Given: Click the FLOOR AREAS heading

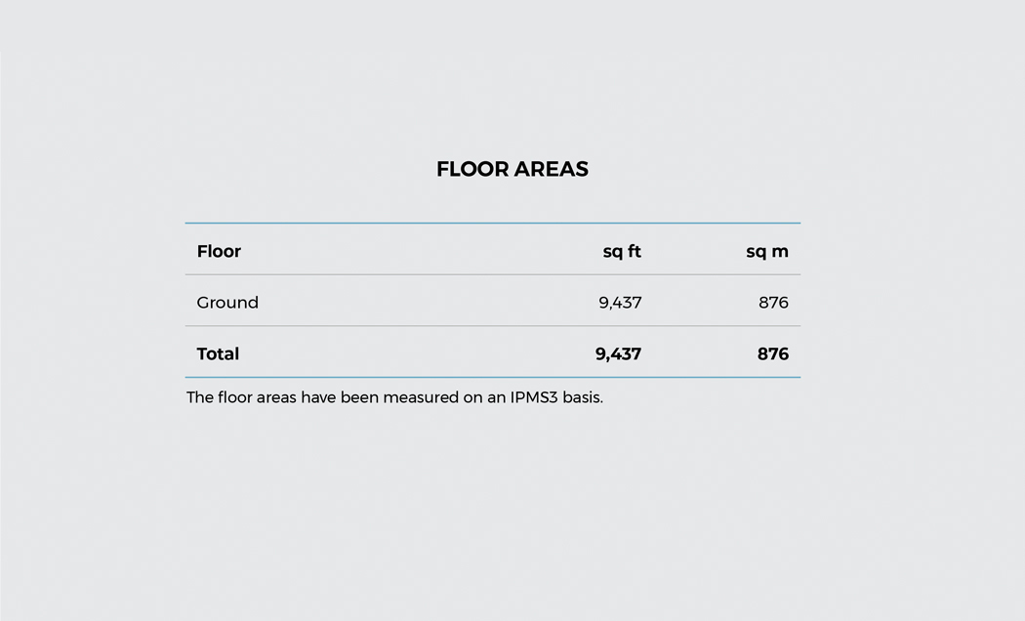Looking at the screenshot, I should click(x=512, y=169).
